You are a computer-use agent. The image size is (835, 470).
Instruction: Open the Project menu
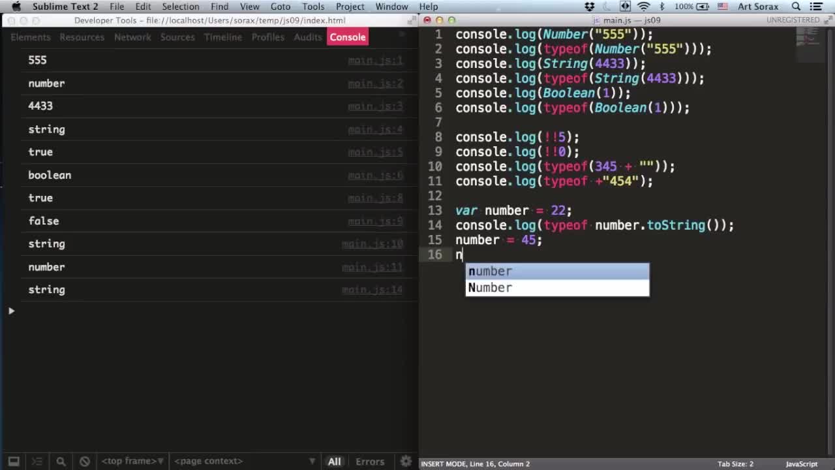coord(350,7)
